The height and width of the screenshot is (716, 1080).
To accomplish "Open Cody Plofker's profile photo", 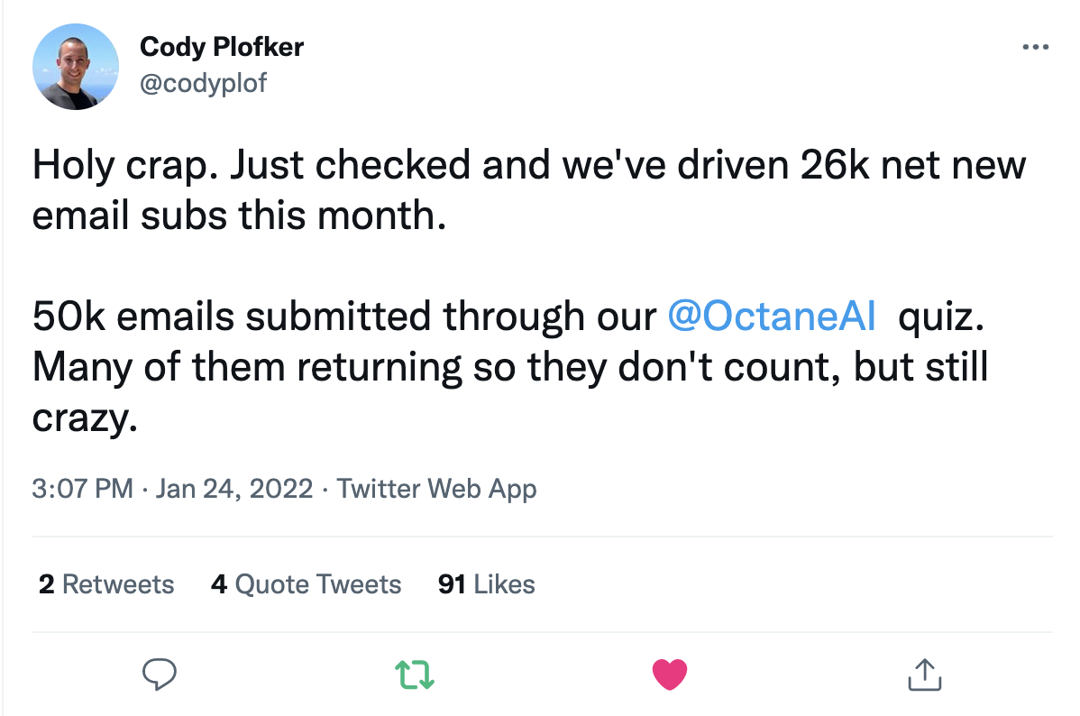I will tap(76, 67).
